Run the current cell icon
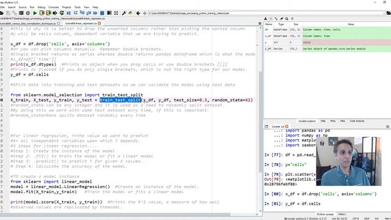391x220 pixels. (42, 13)
